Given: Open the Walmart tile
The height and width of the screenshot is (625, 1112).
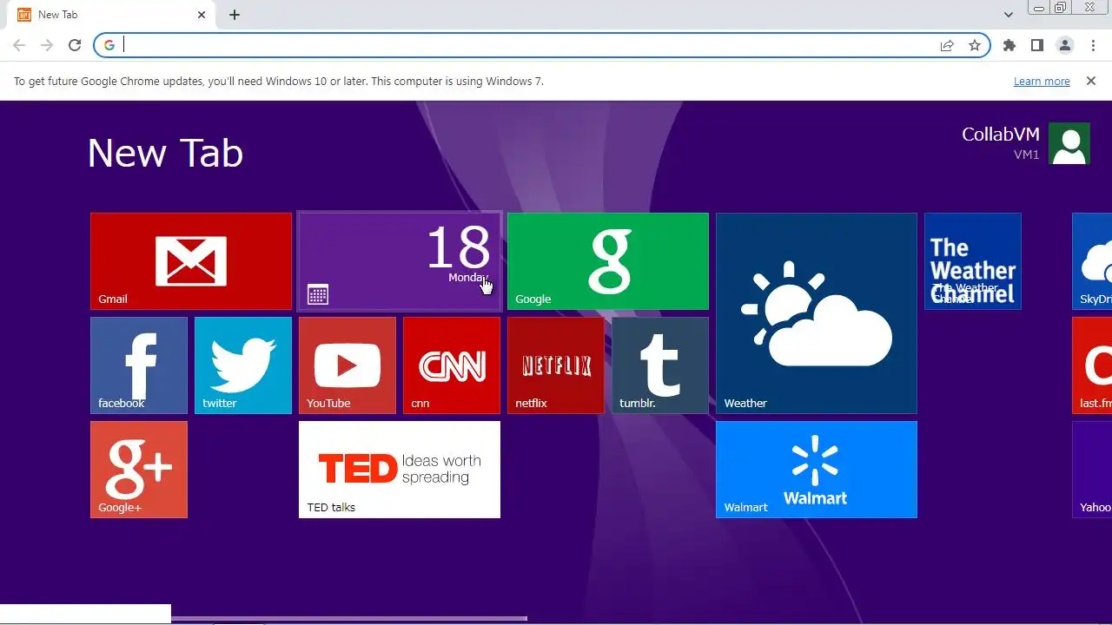Looking at the screenshot, I should 817,470.
